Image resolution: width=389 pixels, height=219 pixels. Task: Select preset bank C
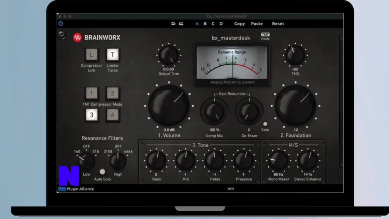[213, 24]
